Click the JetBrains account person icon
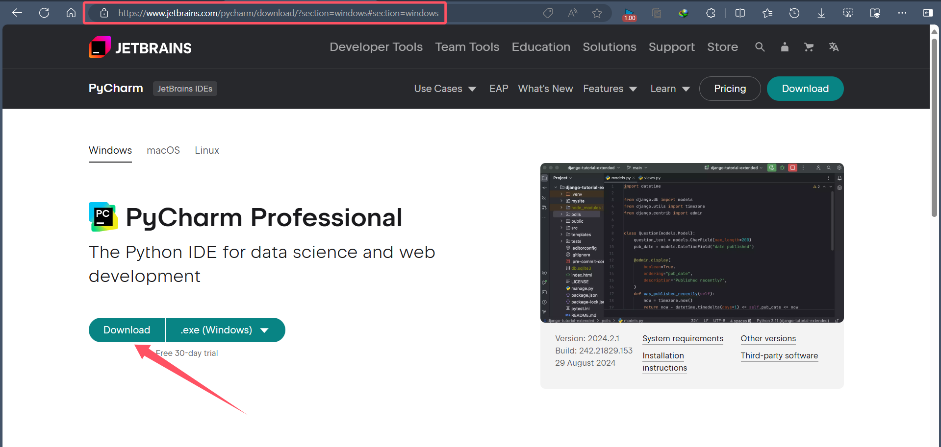The width and height of the screenshot is (941, 447). pos(785,47)
